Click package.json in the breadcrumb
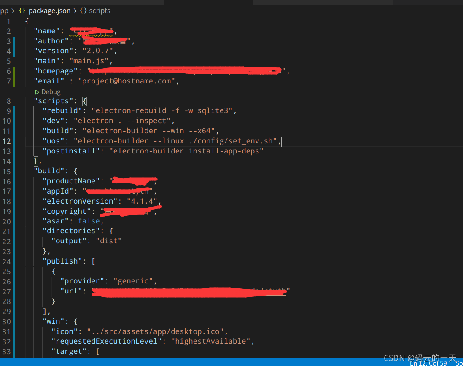This screenshot has height=366, width=463. tap(50, 11)
